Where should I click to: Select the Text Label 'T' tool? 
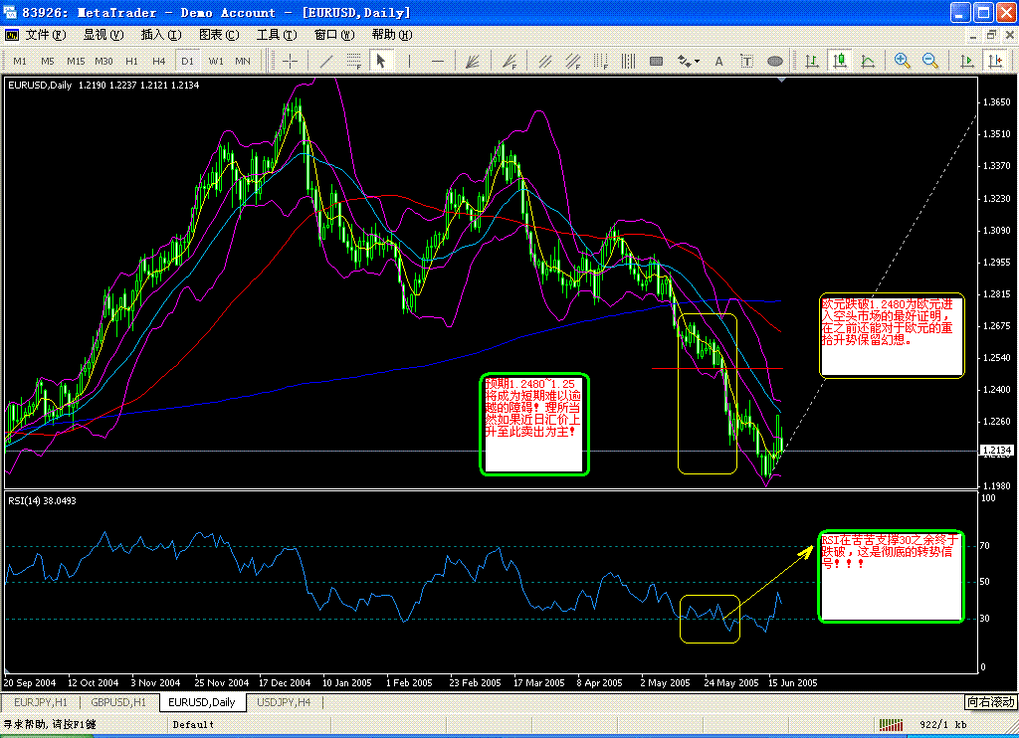click(746, 61)
